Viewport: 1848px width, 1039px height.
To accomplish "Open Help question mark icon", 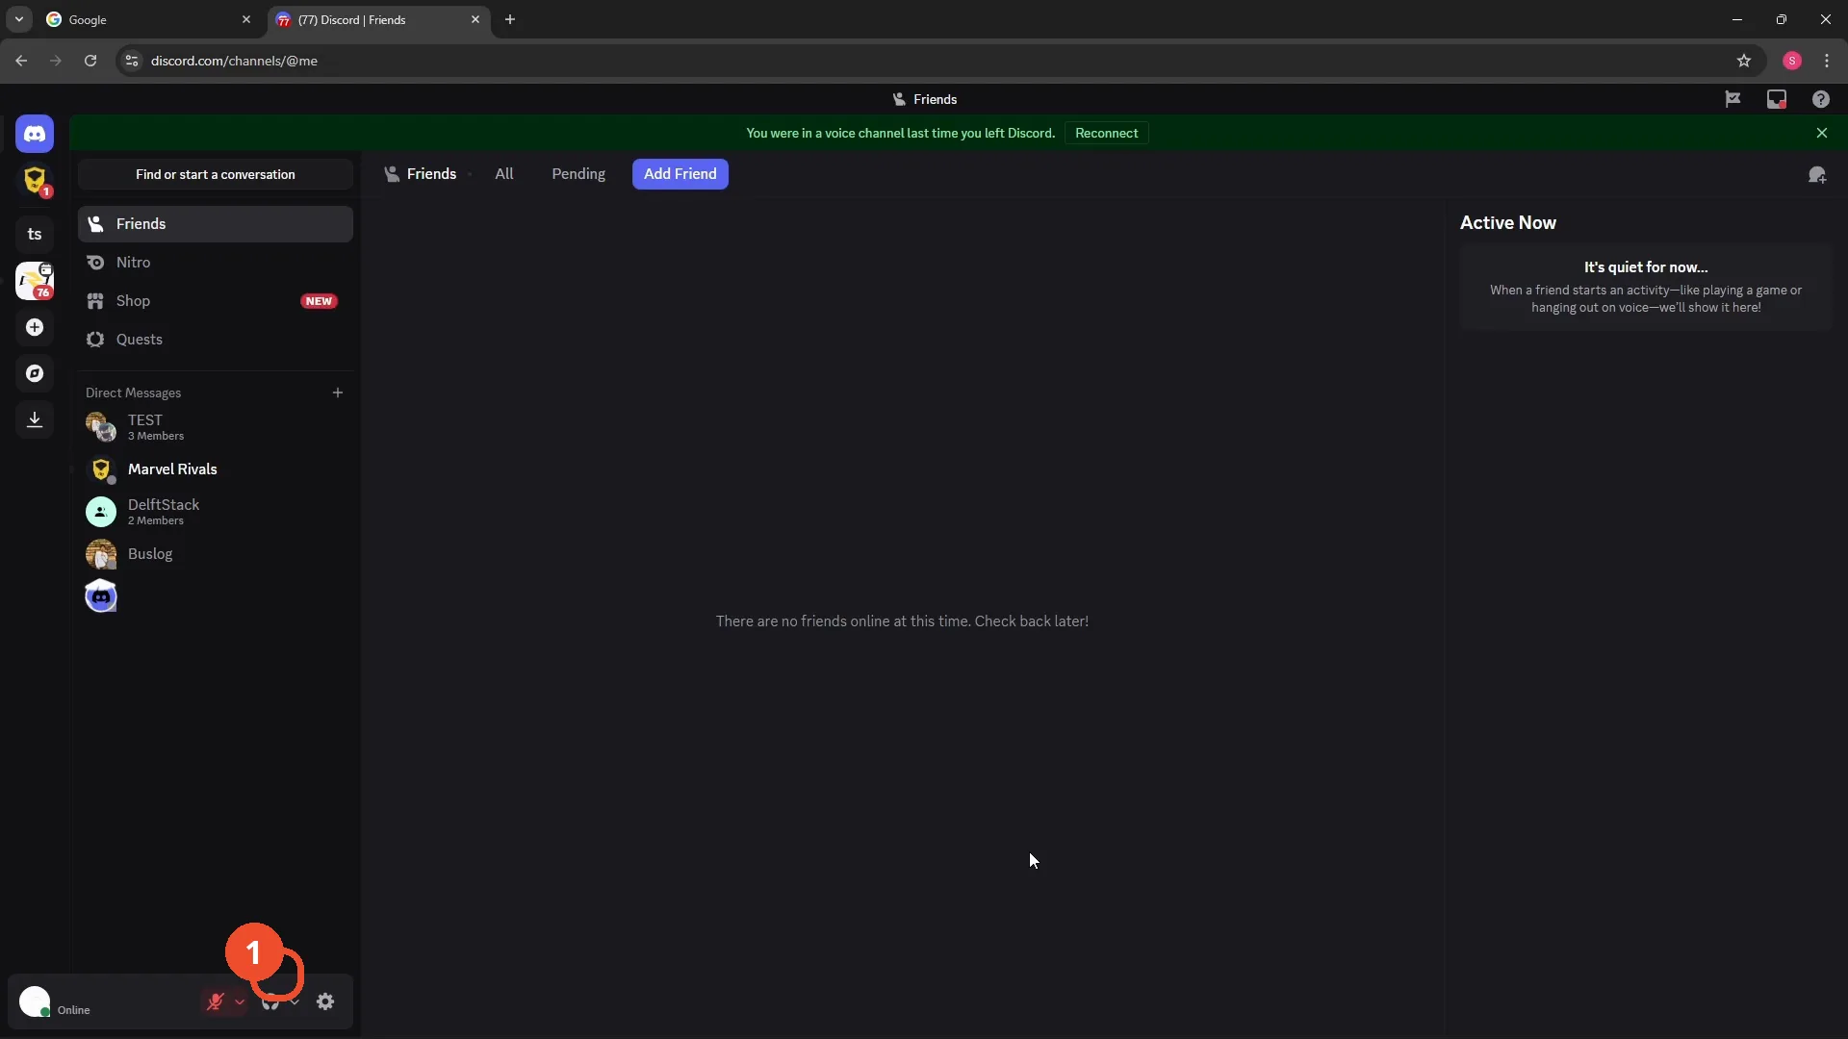I will pos(1821,99).
